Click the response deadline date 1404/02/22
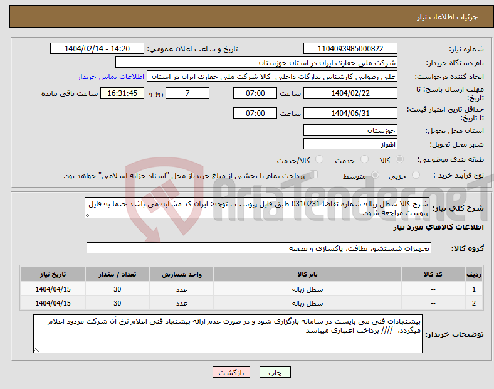494x389 pixels. (x=350, y=93)
